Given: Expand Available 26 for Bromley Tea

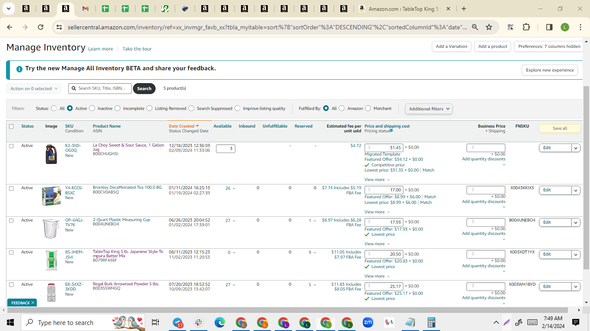Looking at the screenshot, I should [231, 188].
